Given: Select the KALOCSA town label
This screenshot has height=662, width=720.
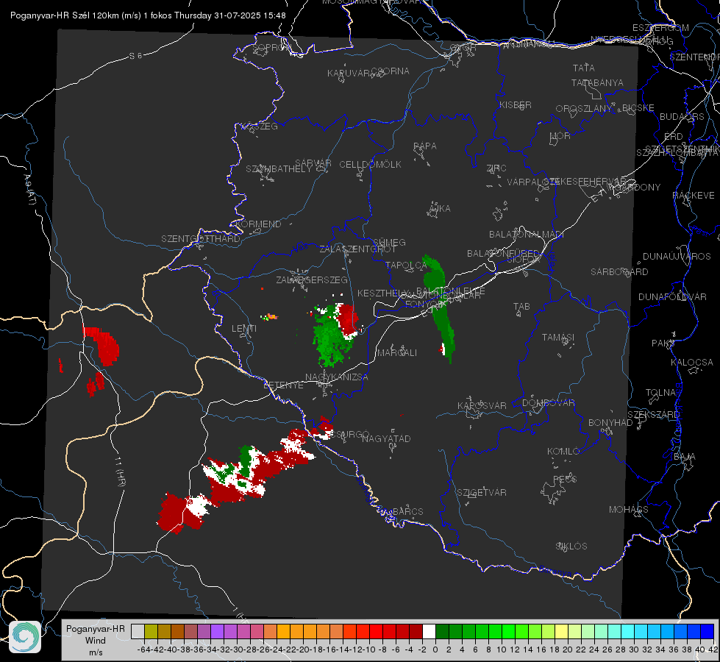Looking at the screenshot, I should click(691, 362).
